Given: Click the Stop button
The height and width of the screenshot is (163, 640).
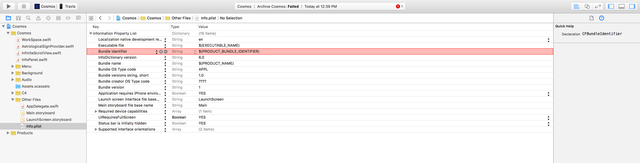Looking at the screenshot, I should pyautogui.click(x=24, y=6).
